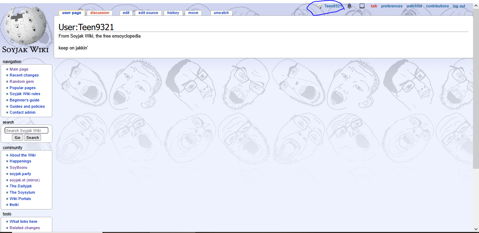Click the unwatch tab
This screenshot has width=479, height=233.
click(x=221, y=13)
